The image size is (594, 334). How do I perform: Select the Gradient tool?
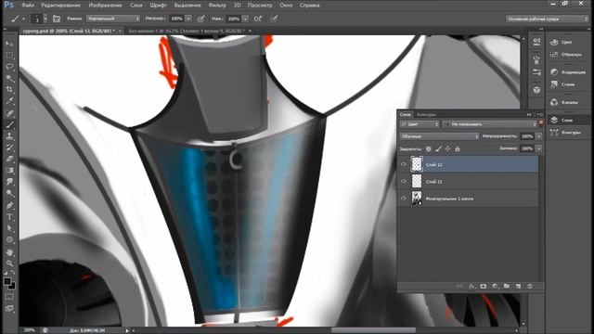coord(9,171)
